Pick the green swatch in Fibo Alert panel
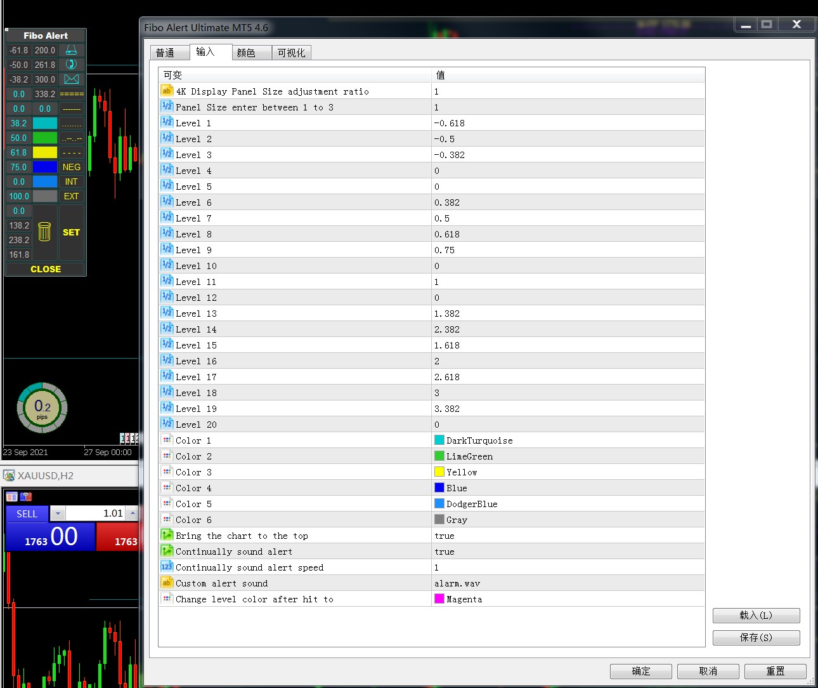The image size is (818, 688). (45, 138)
